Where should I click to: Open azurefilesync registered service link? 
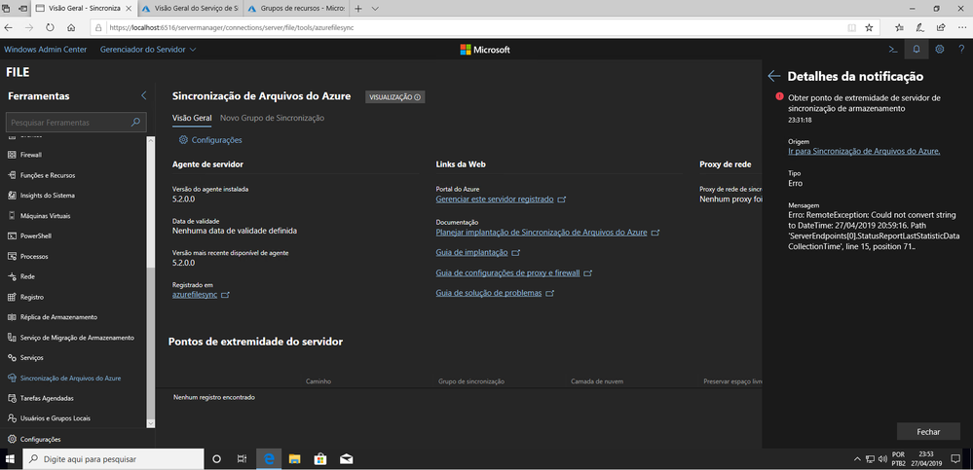click(x=195, y=295)
